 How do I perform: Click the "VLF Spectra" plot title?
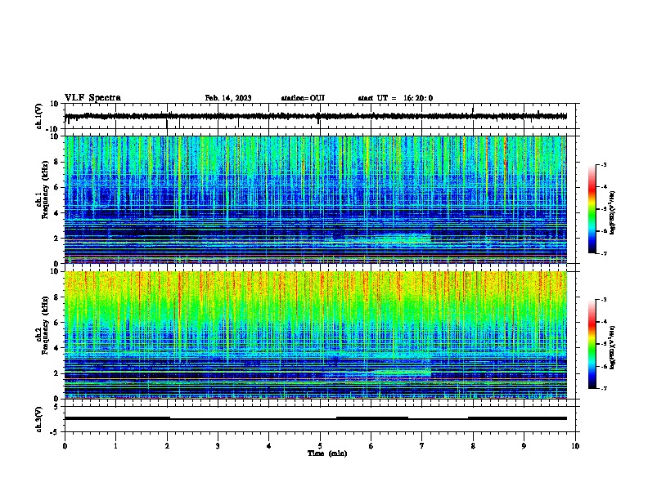[x=92, y=97]
